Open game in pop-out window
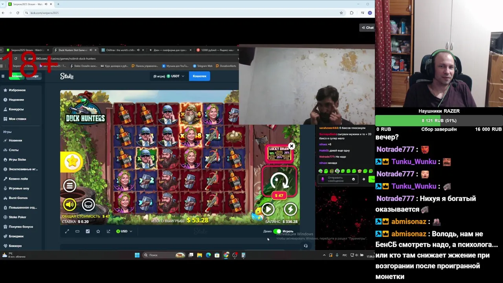Image resolution: width=503 pixels, height=283 pixels. click(108, 231)
